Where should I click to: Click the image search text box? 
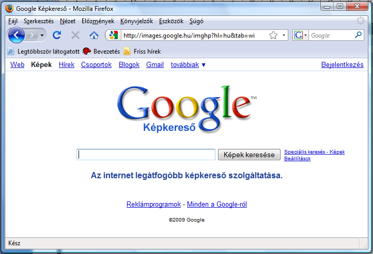146,155
